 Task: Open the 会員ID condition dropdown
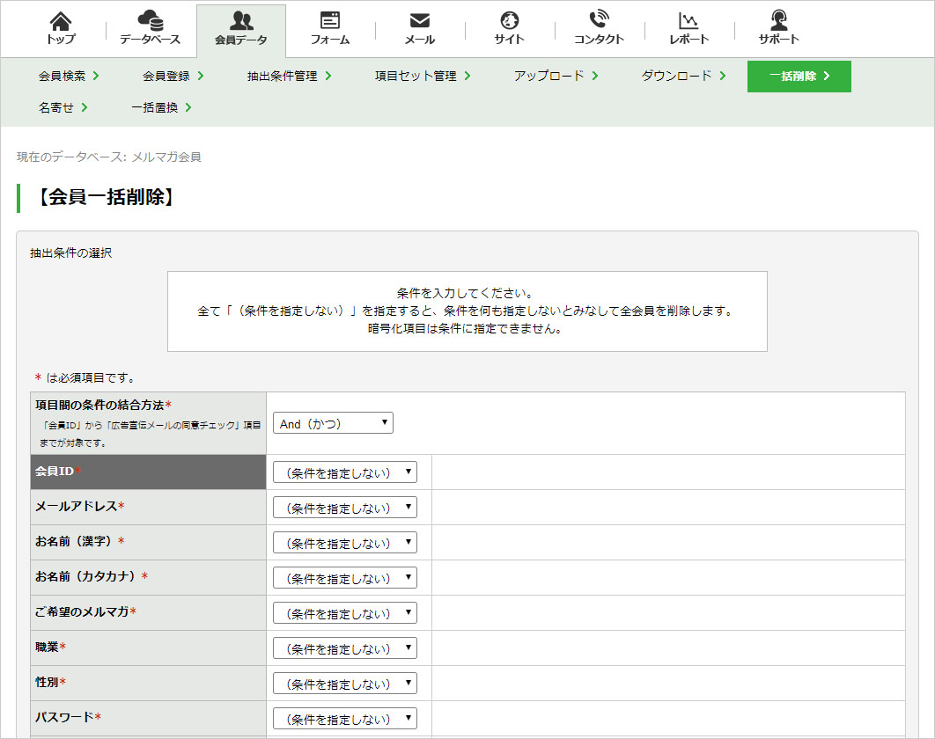pyautogui.click(x=344, y=472)
